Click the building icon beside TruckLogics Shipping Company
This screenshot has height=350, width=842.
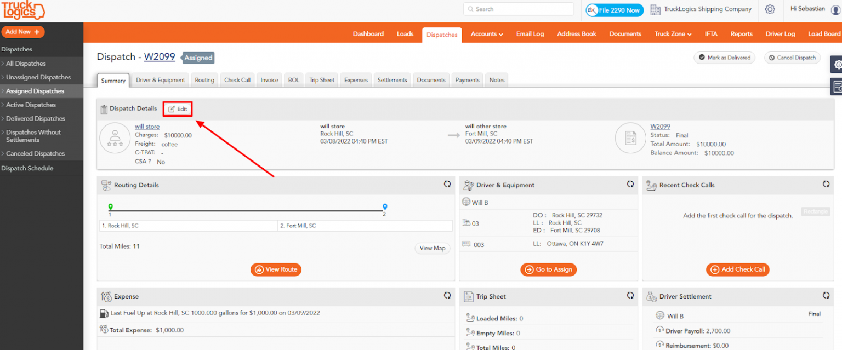[656, 9]
